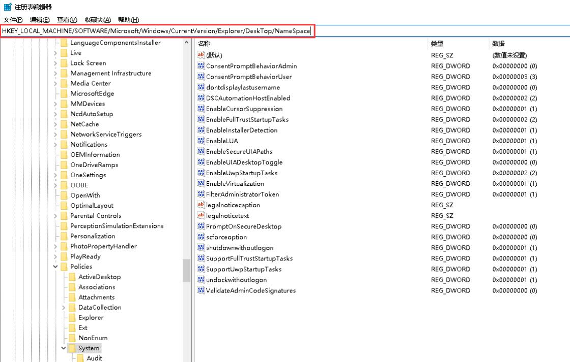Select the Explorer key under Policies
This screenshot has width=570, height=362.
click(91, 317)
